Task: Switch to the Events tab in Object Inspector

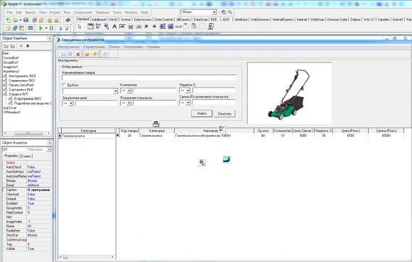Action: point(26,156)
